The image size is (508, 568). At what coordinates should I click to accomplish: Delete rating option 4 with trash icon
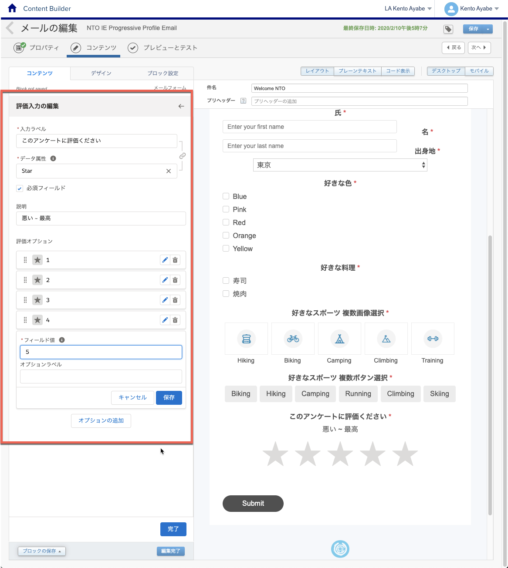click(175, 320)
